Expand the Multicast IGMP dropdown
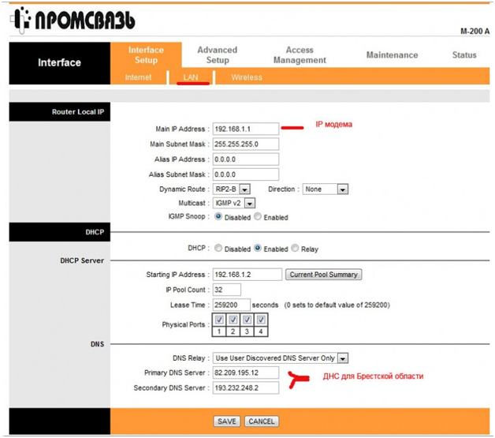This screenshot has height=438, width=495. pos(250,203)
